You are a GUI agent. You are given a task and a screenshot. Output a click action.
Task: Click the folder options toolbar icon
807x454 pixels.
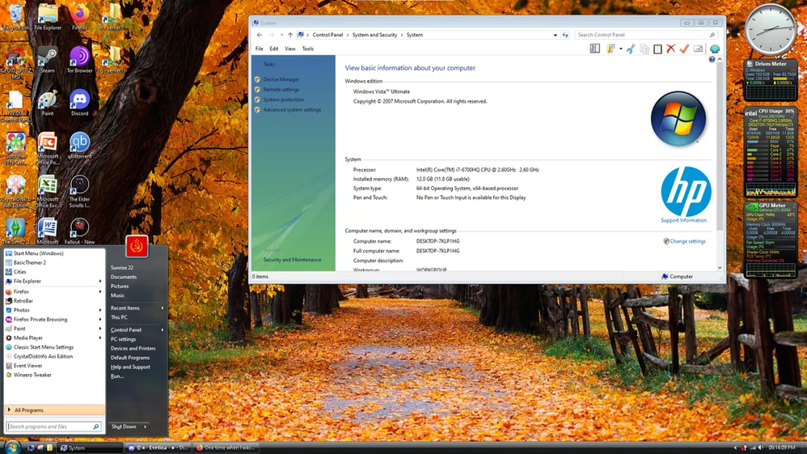click(x=611, y=49)
